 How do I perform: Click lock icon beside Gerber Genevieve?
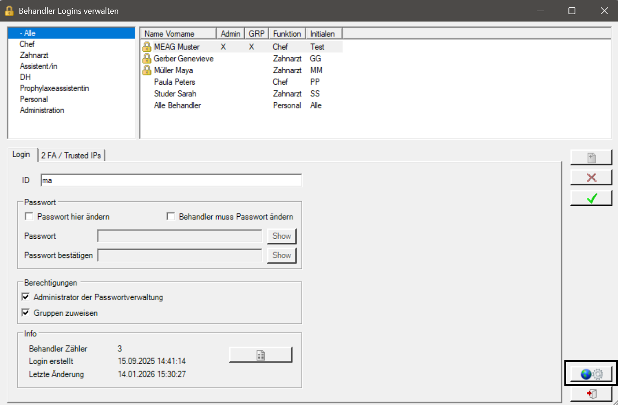[x=147, y=59]
